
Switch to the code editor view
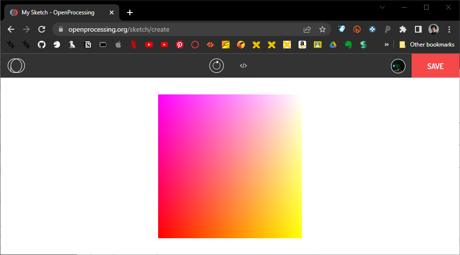243,66
